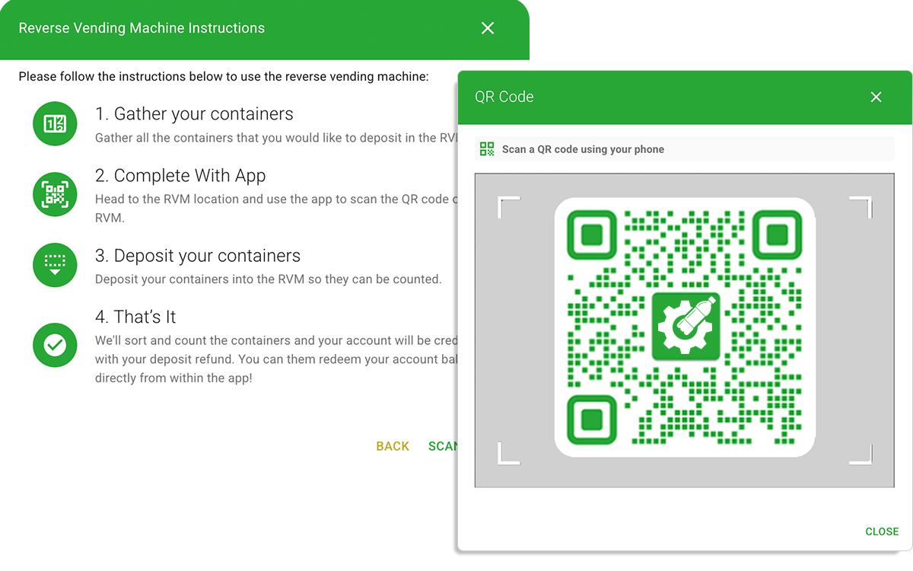This screenshot has width=913, height=571.
Task: Click 'Deposit your containers into the RVM' description
Action: coord(269,279)
